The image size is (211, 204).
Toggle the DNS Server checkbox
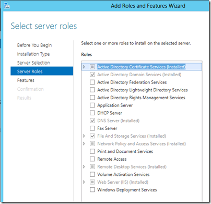[92, 121]
